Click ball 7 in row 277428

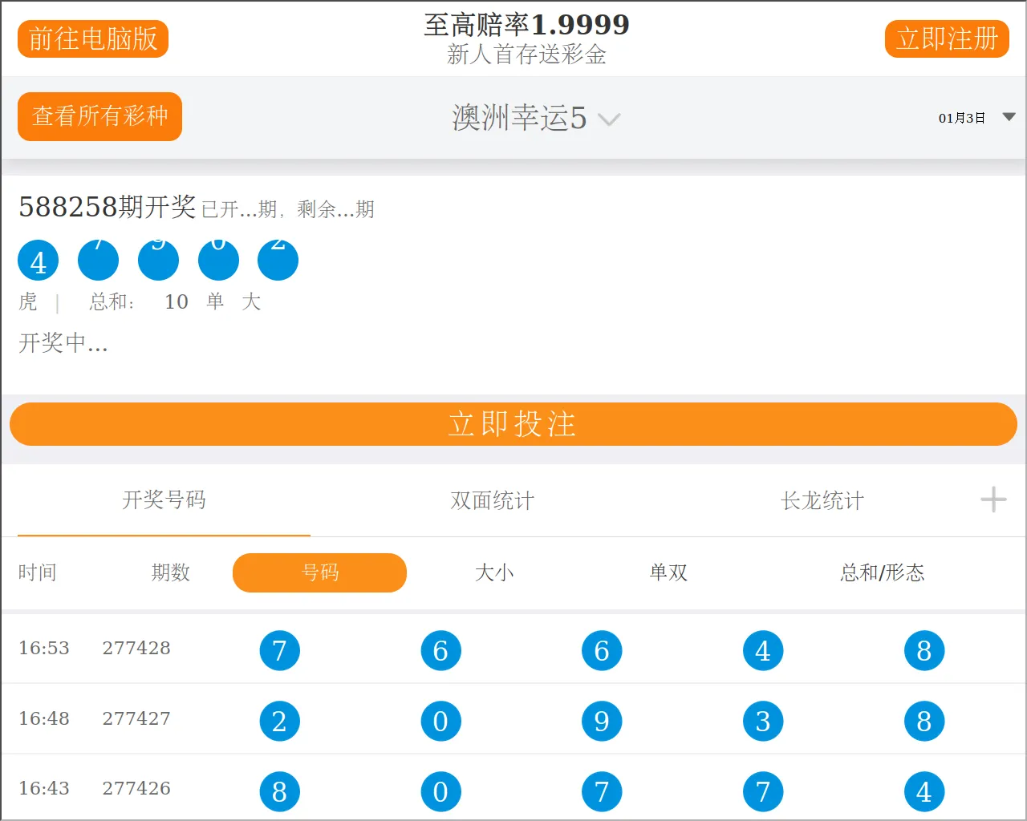(279, 650)
